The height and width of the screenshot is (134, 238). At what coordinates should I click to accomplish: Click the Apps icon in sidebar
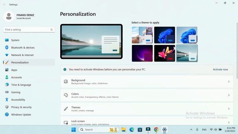[x=7, y=70]
